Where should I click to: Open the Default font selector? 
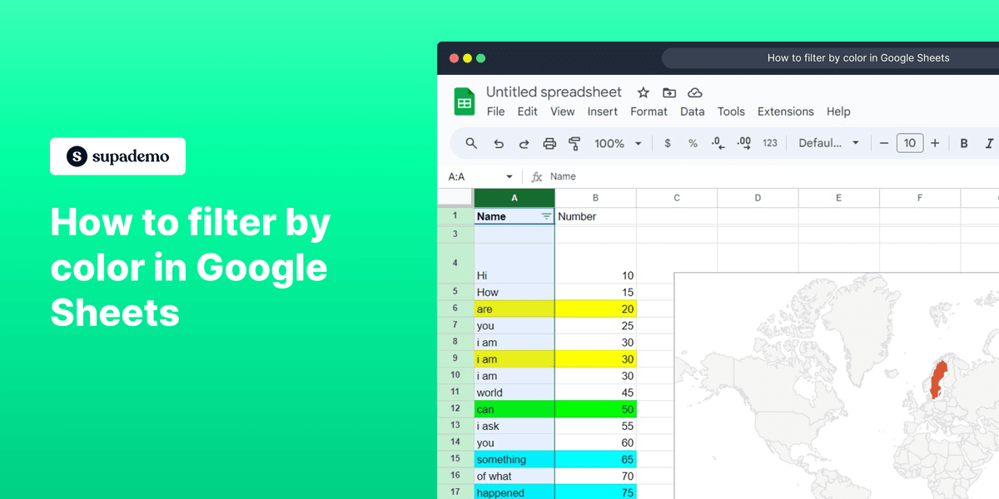pos(827,142)
